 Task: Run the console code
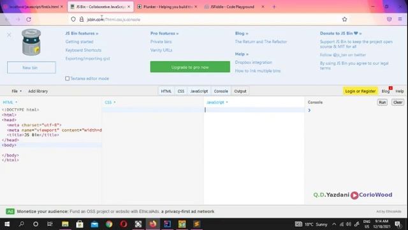click(382, 102)
